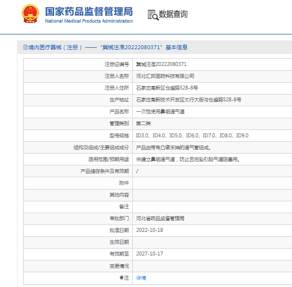Select management class 第二类
The height and width of the screenshot is (287, 292).
coord(144,124)
